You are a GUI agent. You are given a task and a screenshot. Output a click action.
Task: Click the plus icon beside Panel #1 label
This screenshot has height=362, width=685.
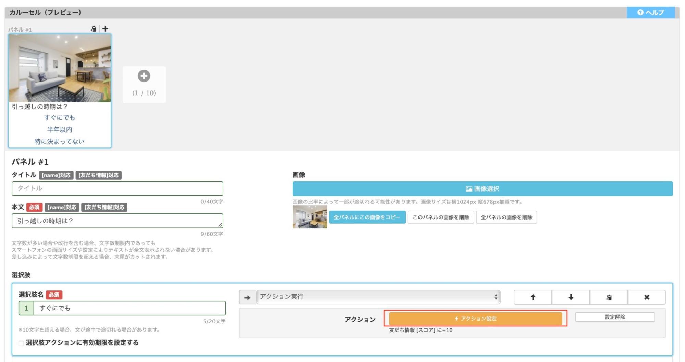coord(105,29)
